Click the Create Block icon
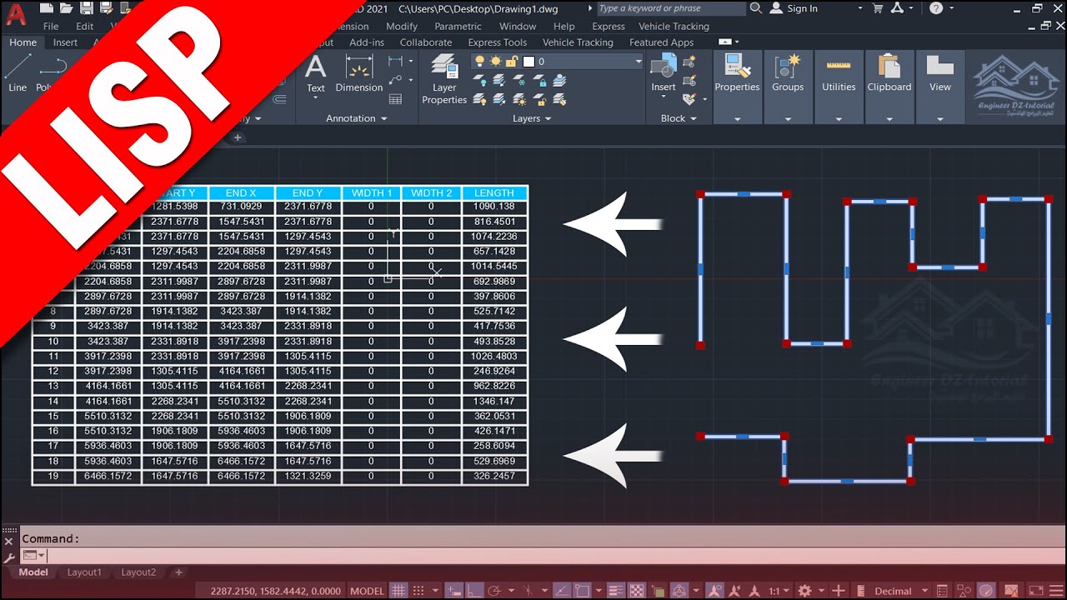Image resolution: width=1067 pixels, height=600 pixels. click(689, 62)
